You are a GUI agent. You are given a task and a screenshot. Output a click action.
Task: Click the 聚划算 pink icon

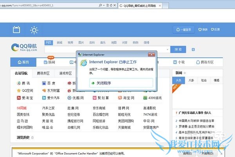click(94, 98)
